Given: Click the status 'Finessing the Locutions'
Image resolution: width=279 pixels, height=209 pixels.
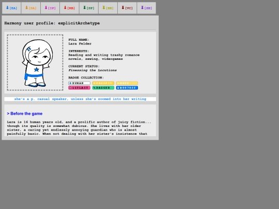Looking at the screenshot, I should tap(92, 70).
